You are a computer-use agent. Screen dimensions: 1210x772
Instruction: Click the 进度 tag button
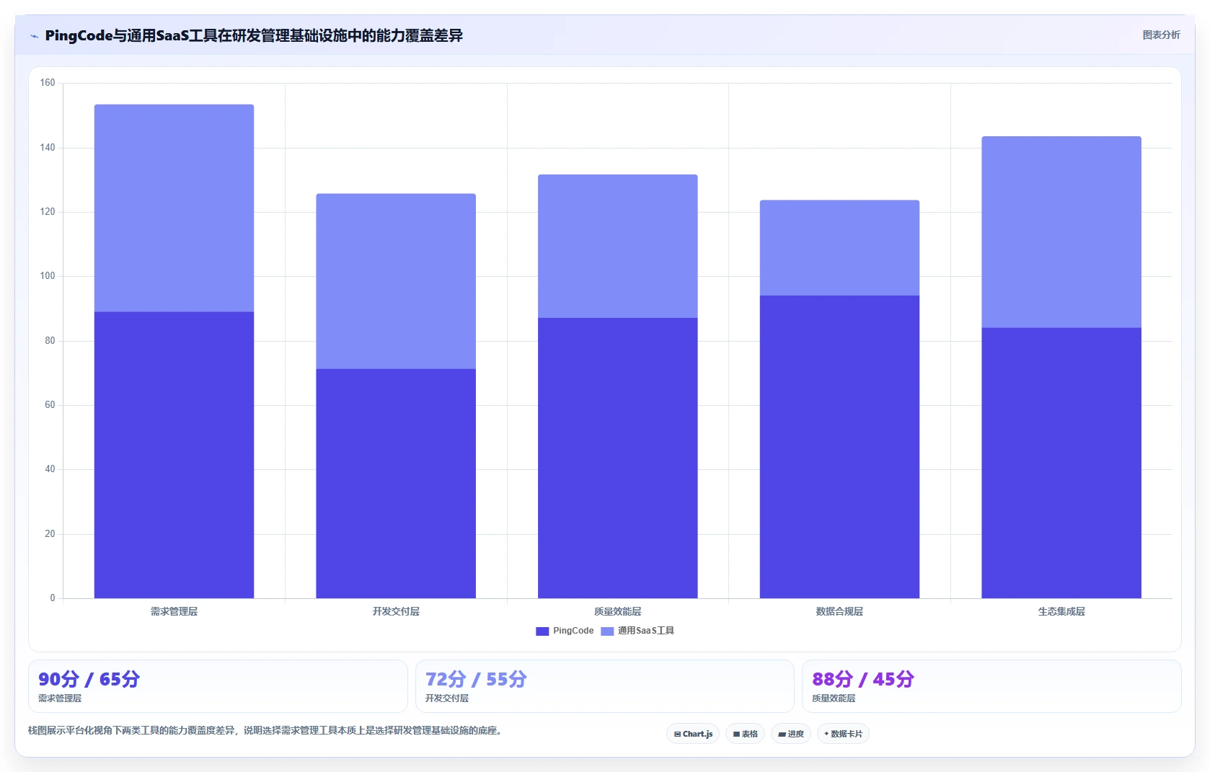point(791,734)
